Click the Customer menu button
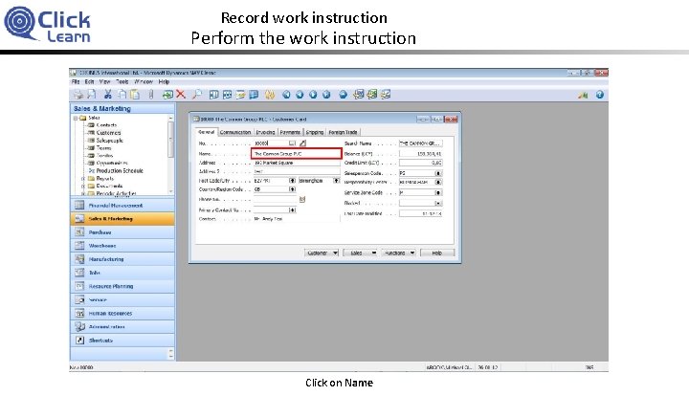 click(322, 253)
